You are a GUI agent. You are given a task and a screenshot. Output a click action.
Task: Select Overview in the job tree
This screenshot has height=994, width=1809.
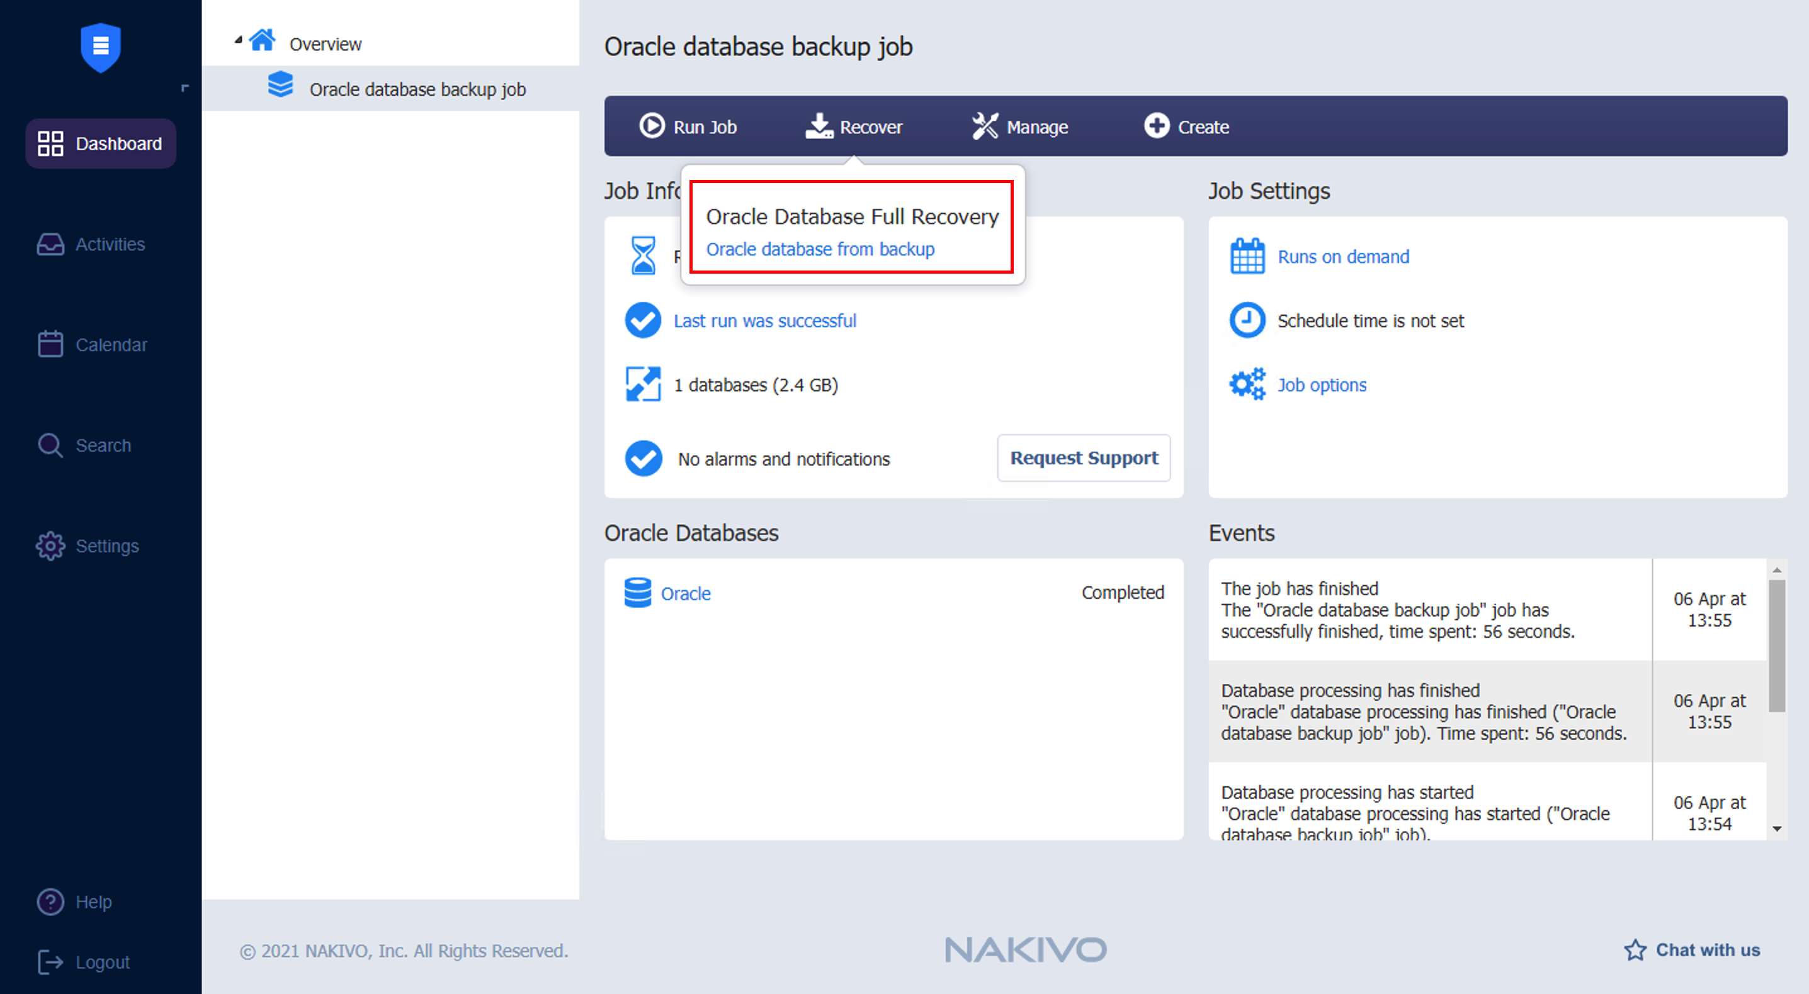(x=326, y=44)
